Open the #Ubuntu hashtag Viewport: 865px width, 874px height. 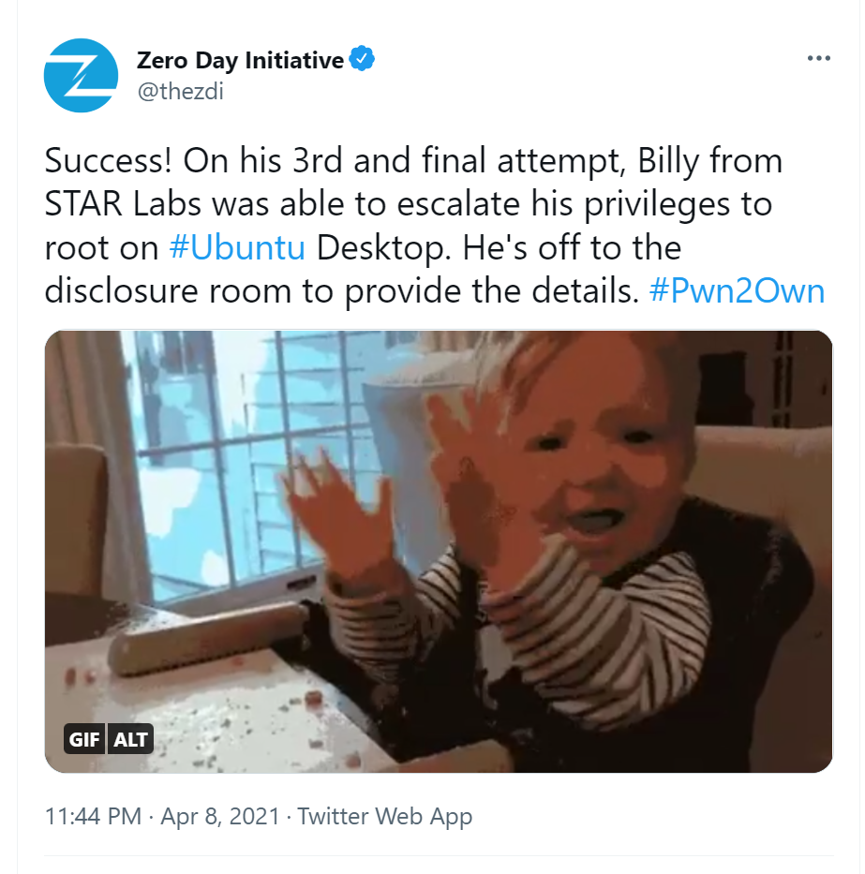pyautogui.click(x=238, y=248)
